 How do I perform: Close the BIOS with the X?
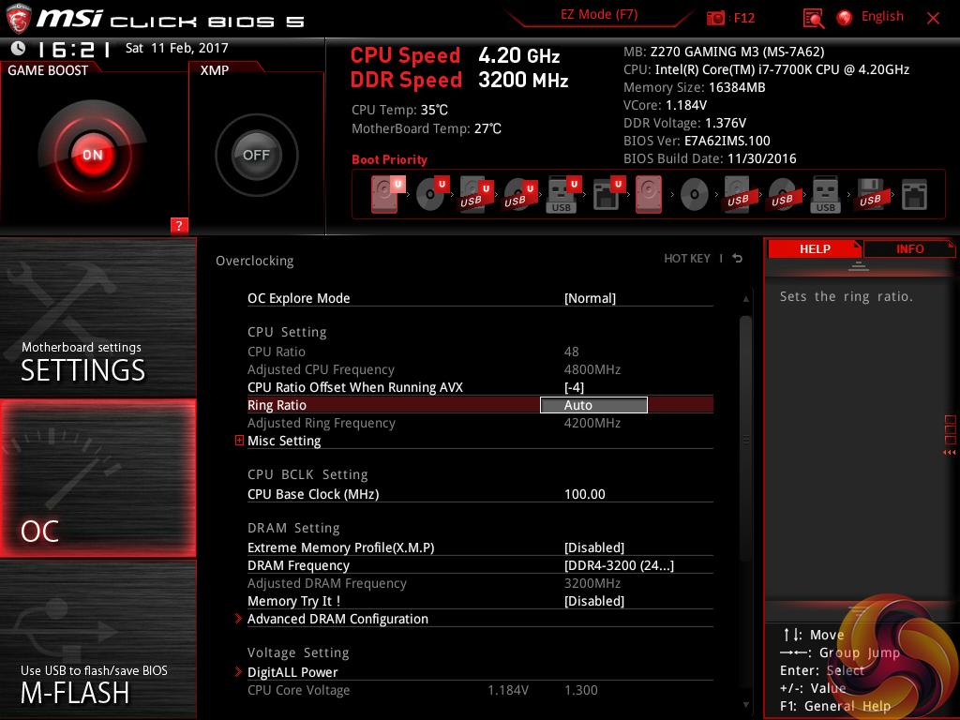click(x=933, y=19)
